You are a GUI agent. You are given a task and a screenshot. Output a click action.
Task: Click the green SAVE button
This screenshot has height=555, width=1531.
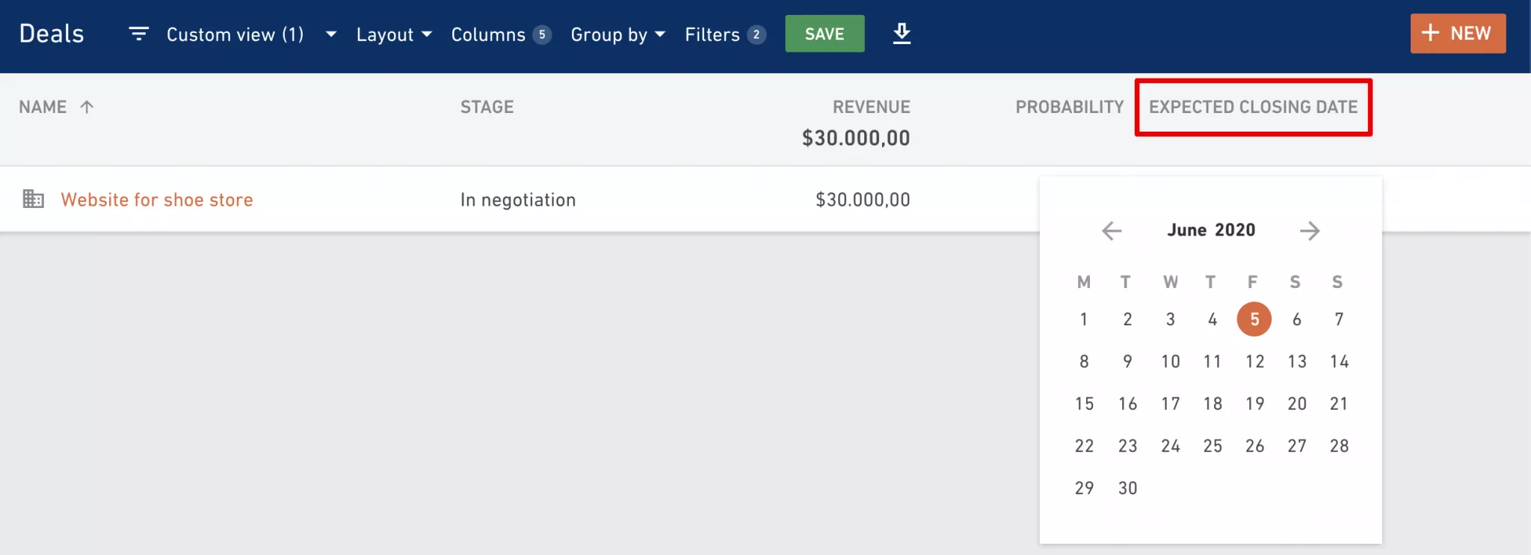pyautogui.click(x=825, y=34)
